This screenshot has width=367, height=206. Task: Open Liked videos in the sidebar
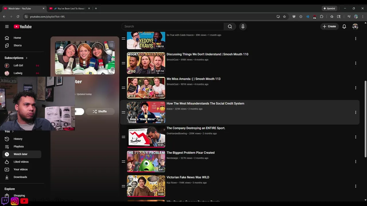pos(22,162)
